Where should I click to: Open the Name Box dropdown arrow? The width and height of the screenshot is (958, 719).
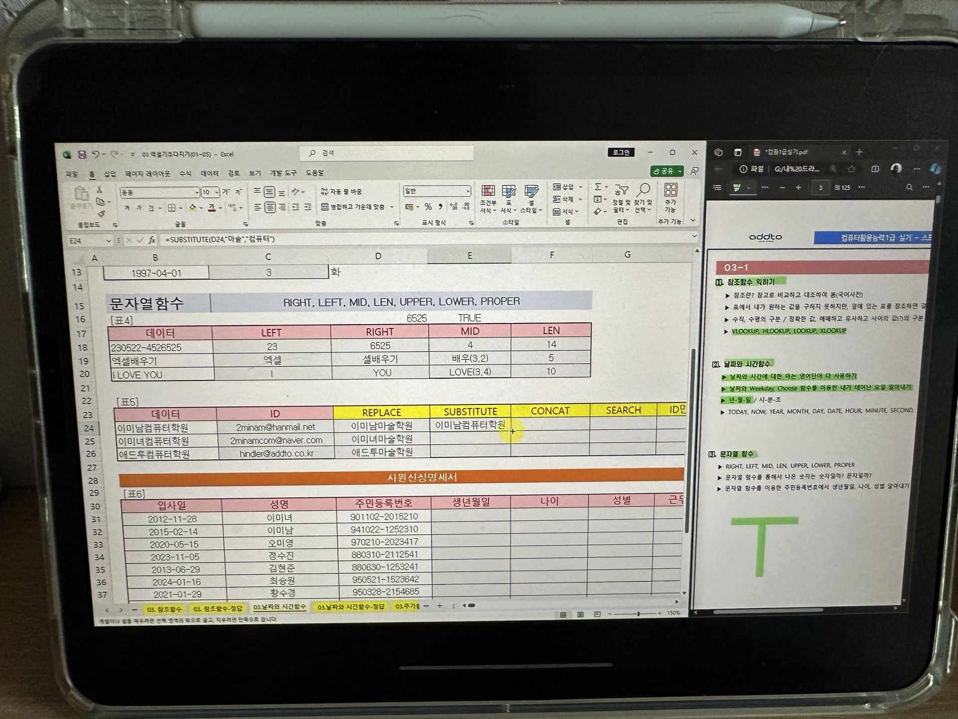[x=108, y=241]
